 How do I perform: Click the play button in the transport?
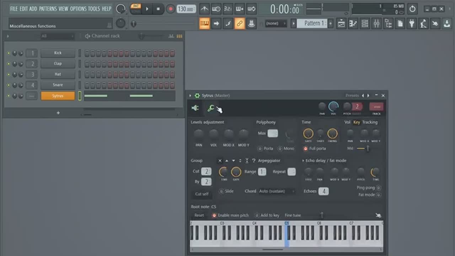pos(147,9)
